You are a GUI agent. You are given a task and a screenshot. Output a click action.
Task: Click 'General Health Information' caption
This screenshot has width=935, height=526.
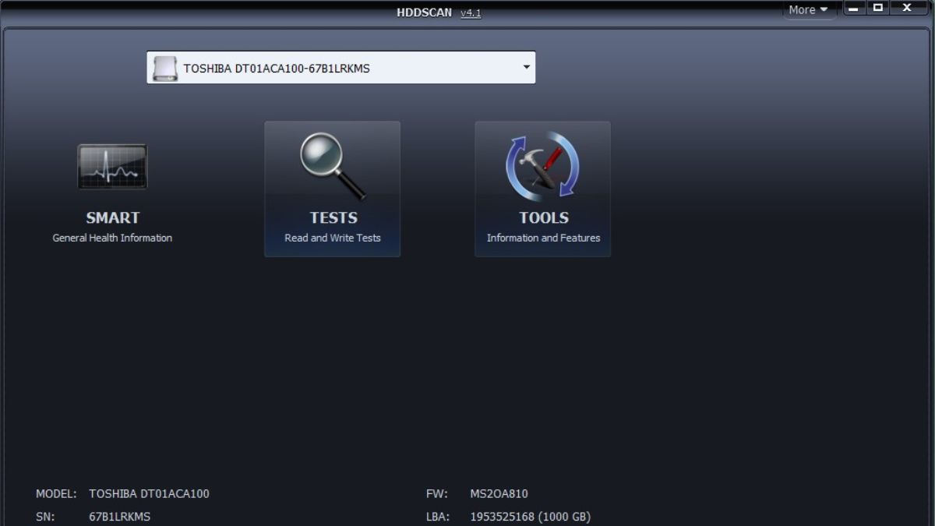(x=112, y=238)
